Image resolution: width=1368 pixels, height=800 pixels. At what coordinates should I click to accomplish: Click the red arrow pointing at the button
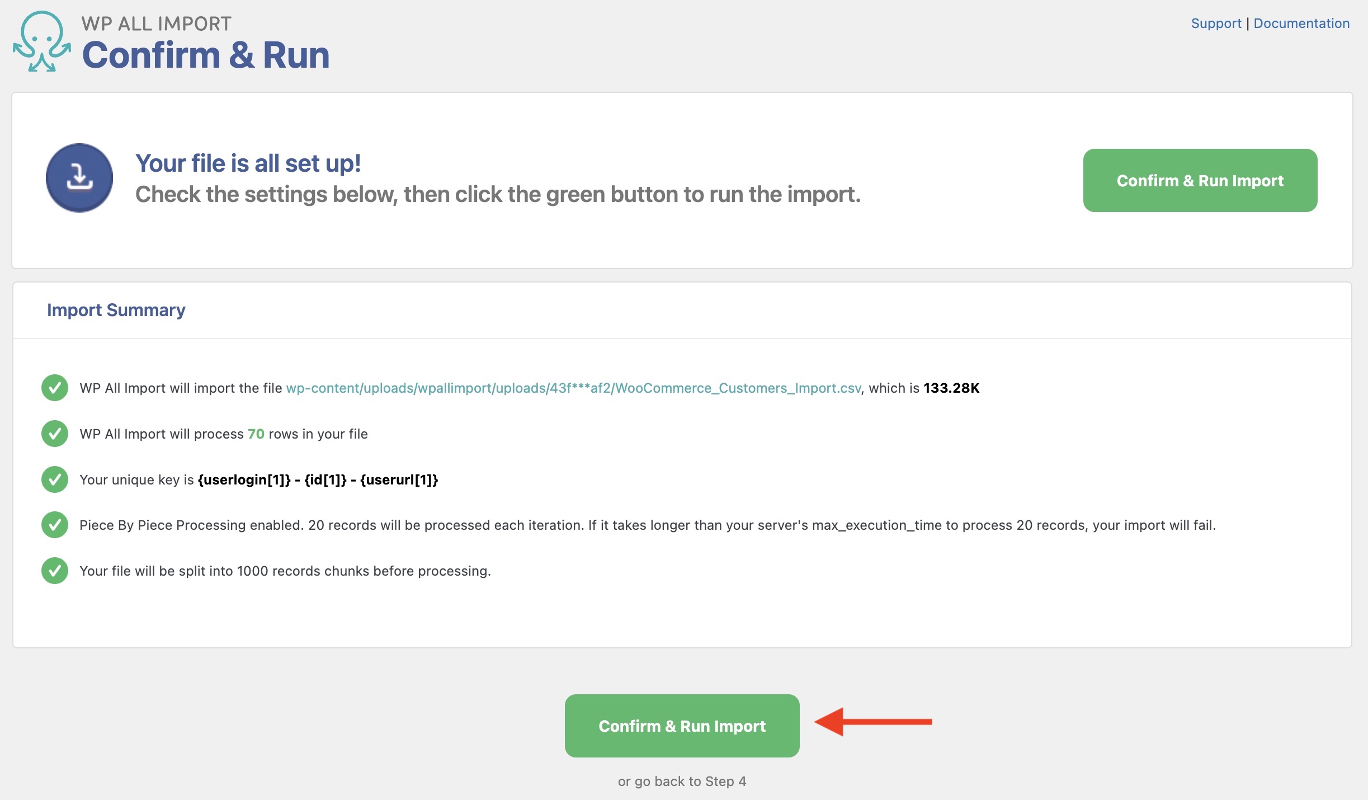[x=872, y=722]
